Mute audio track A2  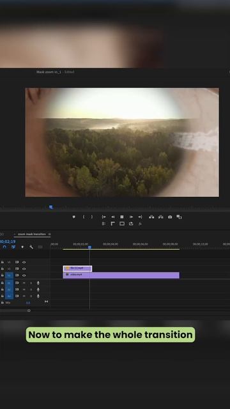click(x=24, y=289)
